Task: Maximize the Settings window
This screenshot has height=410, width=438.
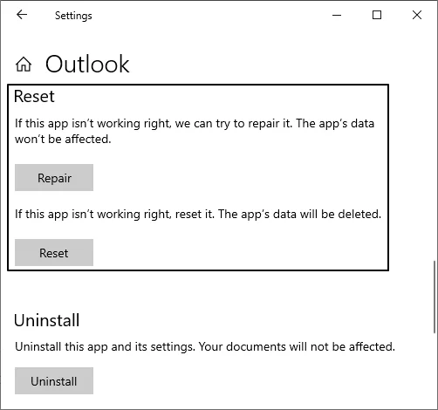Action: click(377, 15)
